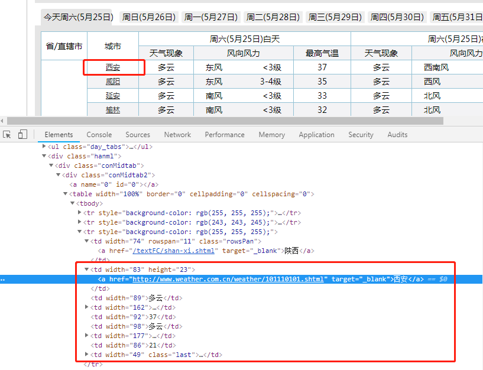
Task: Select the a name="0" id="0" element line
Action: (x=114, y=184)
